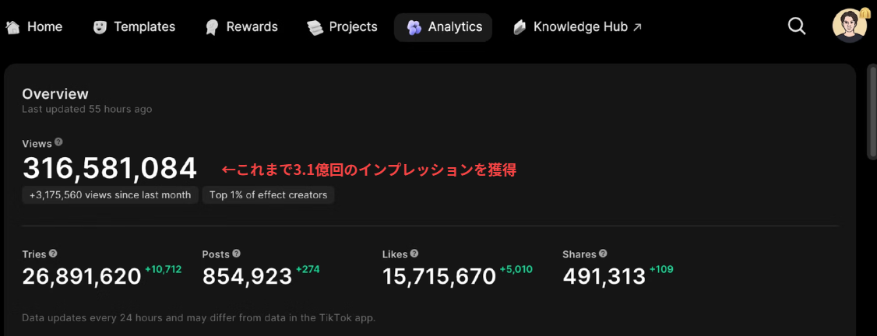
Task: Click the +5,010 likes increase
Action: click(x=516, y=270)
